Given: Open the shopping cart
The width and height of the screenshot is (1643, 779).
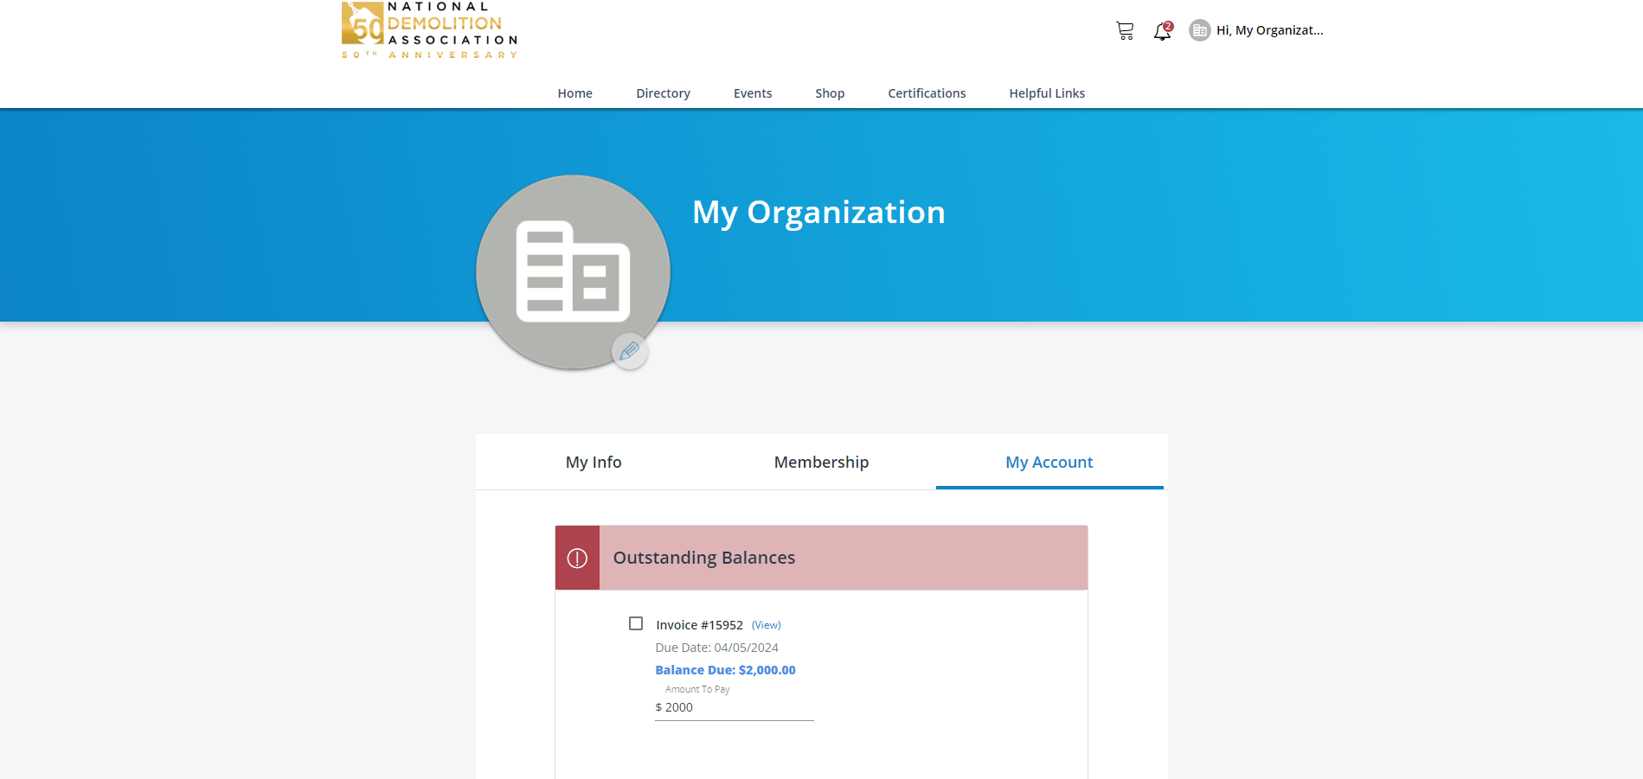Looking at the screenshot, I should (x=1124, y=31).
